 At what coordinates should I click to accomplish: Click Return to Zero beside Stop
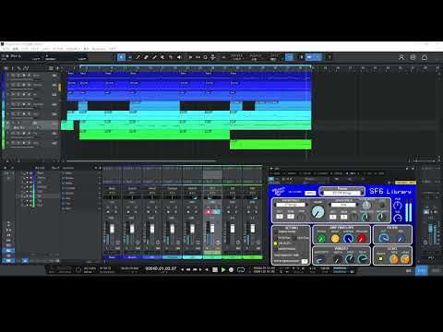(x=207, y=270)
